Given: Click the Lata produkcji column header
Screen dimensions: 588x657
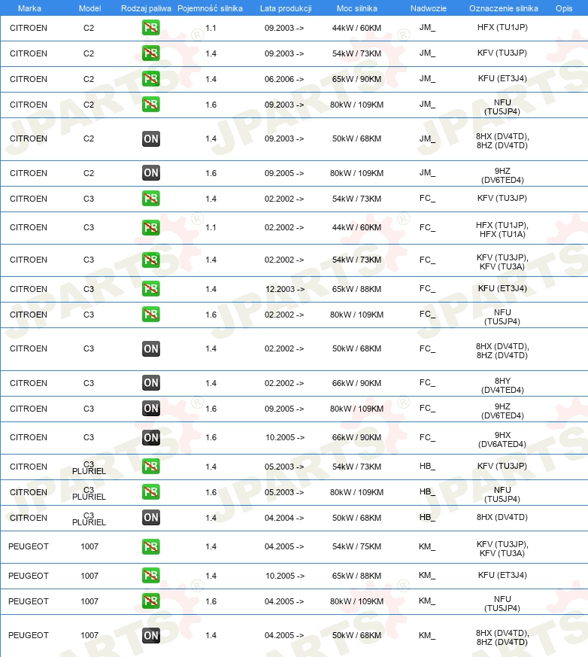Looking at the screenshot, I should (286, 8).
